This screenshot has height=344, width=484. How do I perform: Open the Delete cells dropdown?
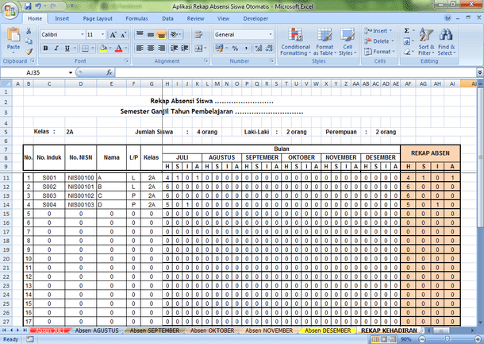[392, 41]
